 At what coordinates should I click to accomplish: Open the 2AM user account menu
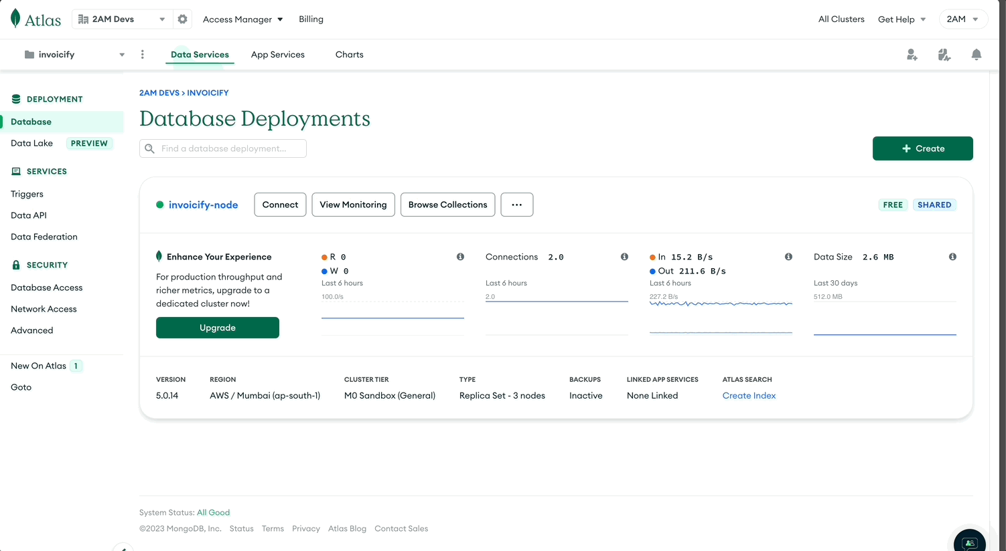pos(963,19)
